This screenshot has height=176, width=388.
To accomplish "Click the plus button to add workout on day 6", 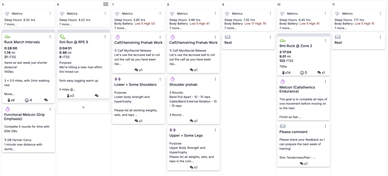I will 83,108.
